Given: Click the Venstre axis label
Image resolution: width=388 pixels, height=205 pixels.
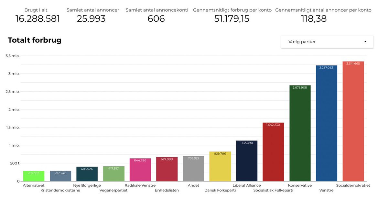Looking at the screenshot, I should coord(326,190).
